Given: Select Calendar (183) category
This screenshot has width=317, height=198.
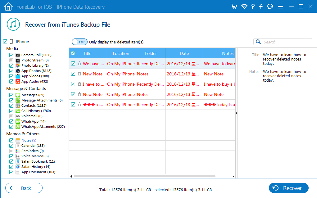Looking at the screenshot, I should click(x=33, y=146).
